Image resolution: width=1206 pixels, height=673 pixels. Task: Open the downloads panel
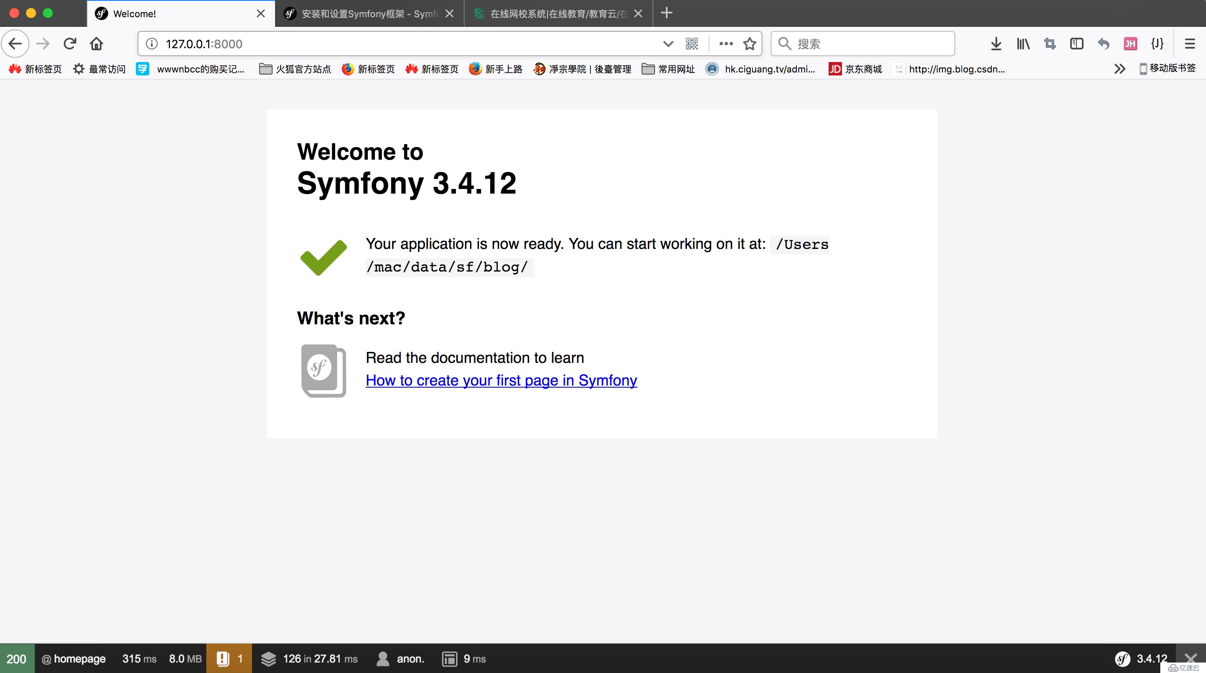[996, 44]
